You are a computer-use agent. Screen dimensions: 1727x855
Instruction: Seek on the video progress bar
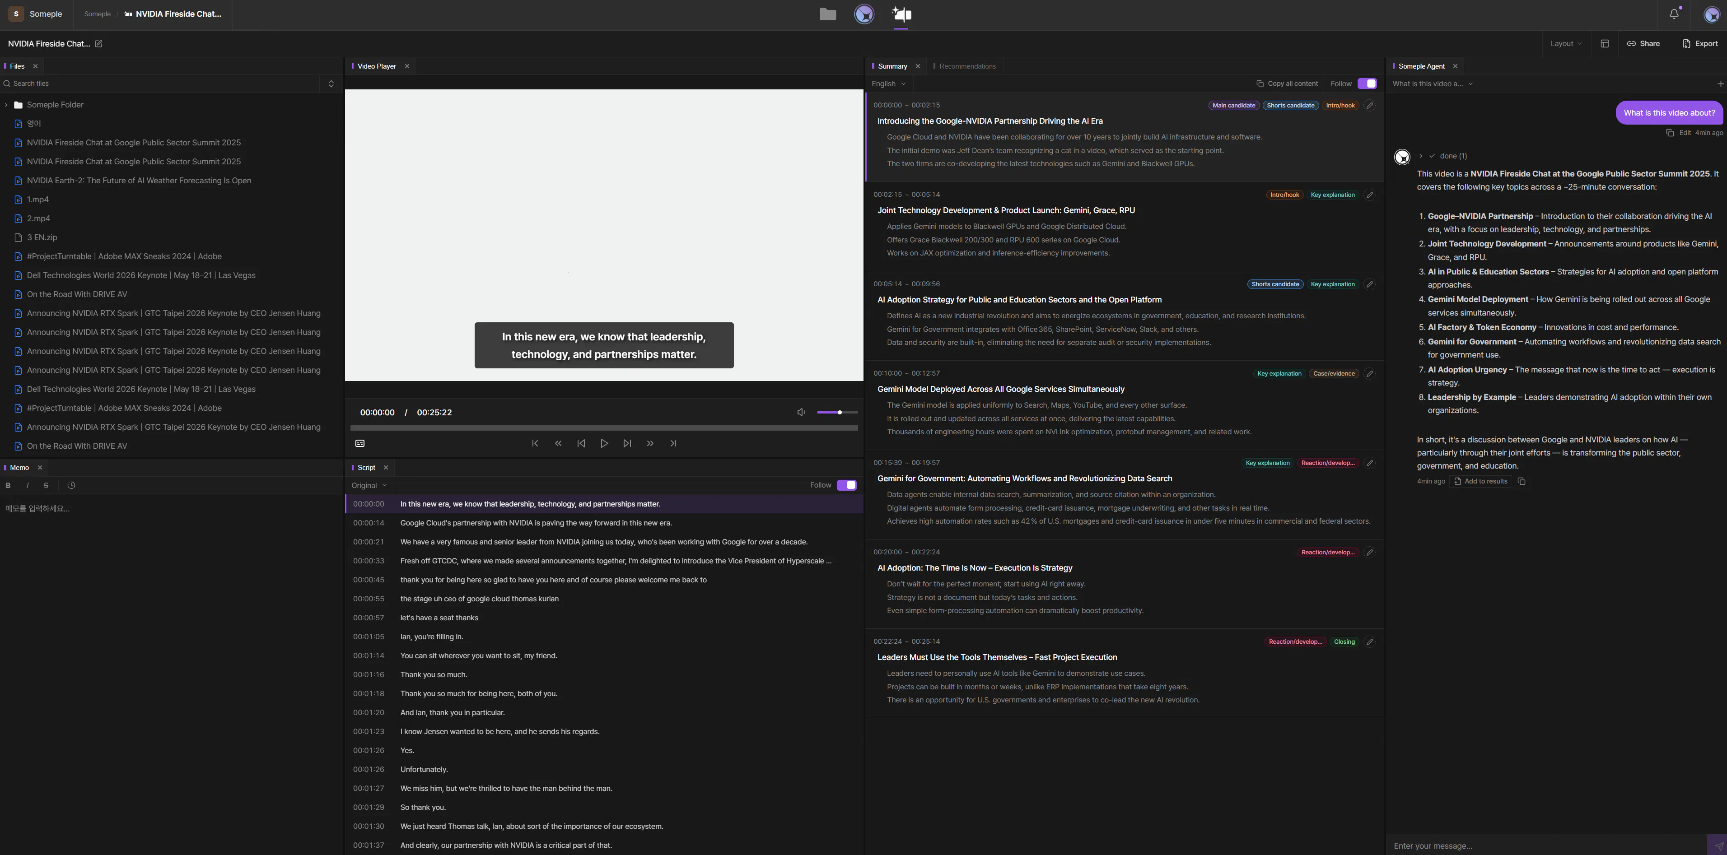tap(604, 427)
